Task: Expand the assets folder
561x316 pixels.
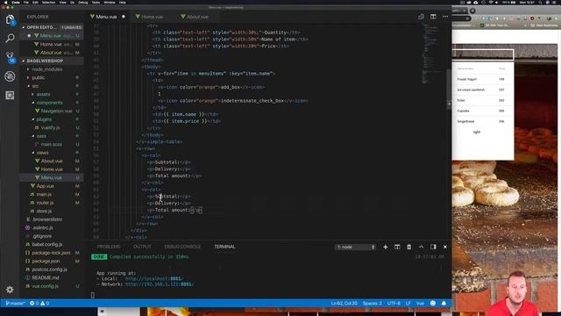Action: 43,94
